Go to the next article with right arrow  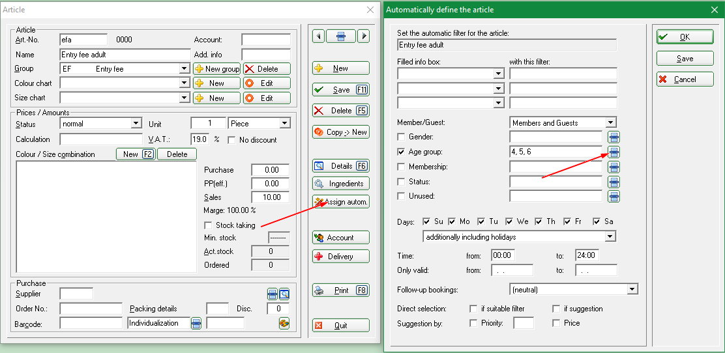[x=364, y=36]
